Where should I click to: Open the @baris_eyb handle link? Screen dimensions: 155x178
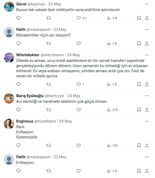pyautogui.click(x=54, y=96)
